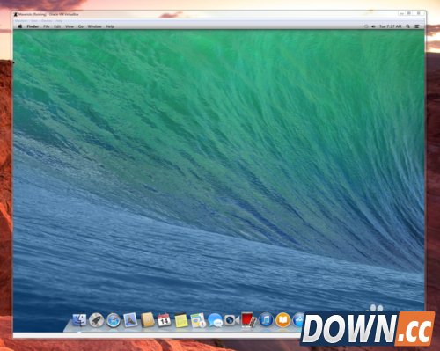Open the macOS View menu
The width and height of the screenshot is (440, 351).
pos(70,26)
